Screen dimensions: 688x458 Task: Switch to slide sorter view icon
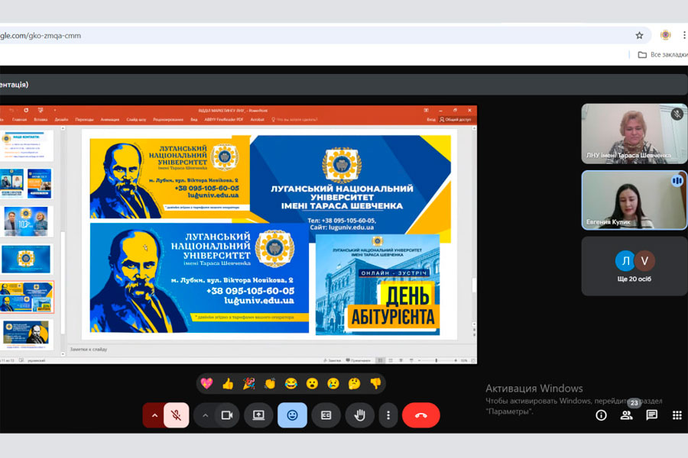(x=391, y=360)
